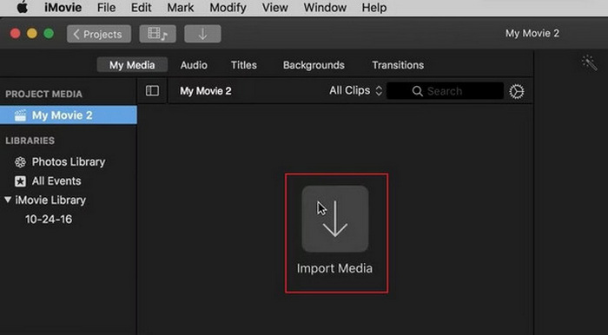Image resolution: width=608 pixels, height=335 pixels.
Task: Open the View menu
Action: [x=274, y=7]
